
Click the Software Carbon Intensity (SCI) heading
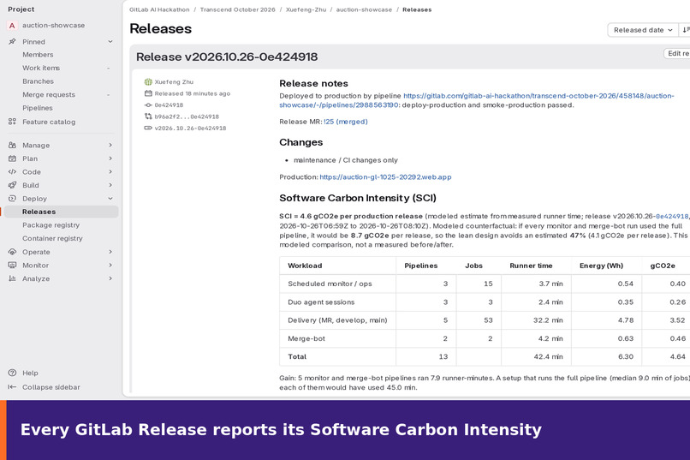point(358,198)
